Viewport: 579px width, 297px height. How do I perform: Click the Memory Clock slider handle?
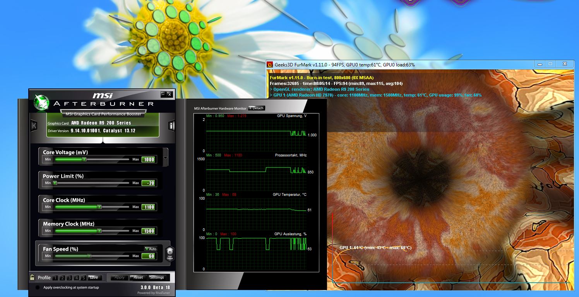point(99,231)
